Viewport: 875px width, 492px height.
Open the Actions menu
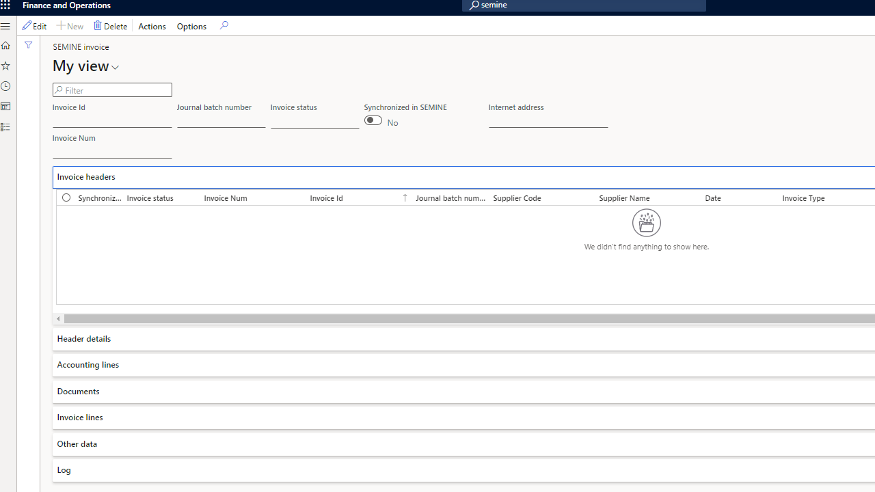(x=152, y=27)
